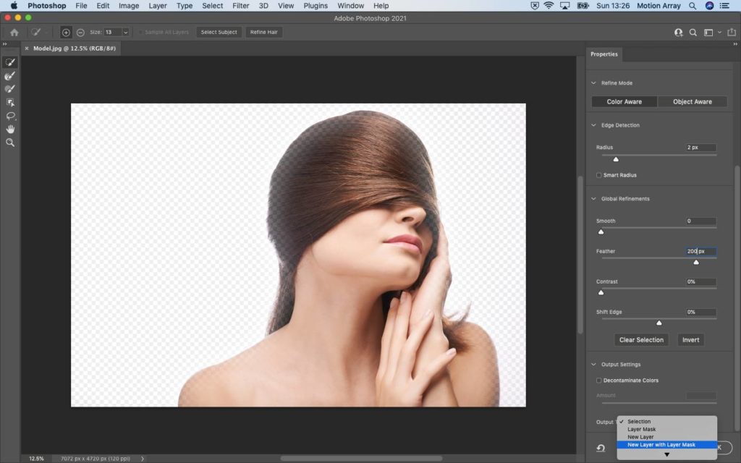This screenshot has height=463, width=741.
Task: Click the Feather slider handle
Action: (x=696, y=262)
